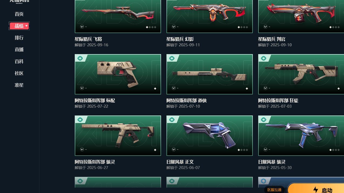The width and height of the screenshot is (344, 193).
Task: Click the edition badge on 阿特拉斯指挥部 莽侠 card
Action: (172, 58)
